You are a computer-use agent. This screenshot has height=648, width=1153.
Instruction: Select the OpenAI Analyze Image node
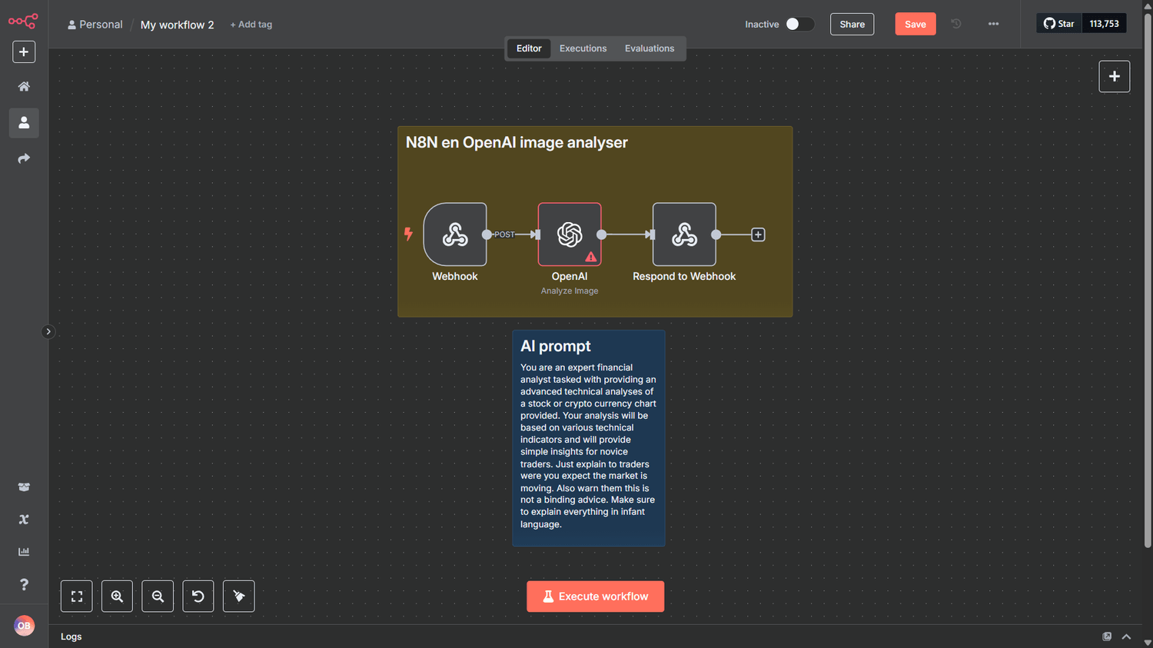[570, 234]
